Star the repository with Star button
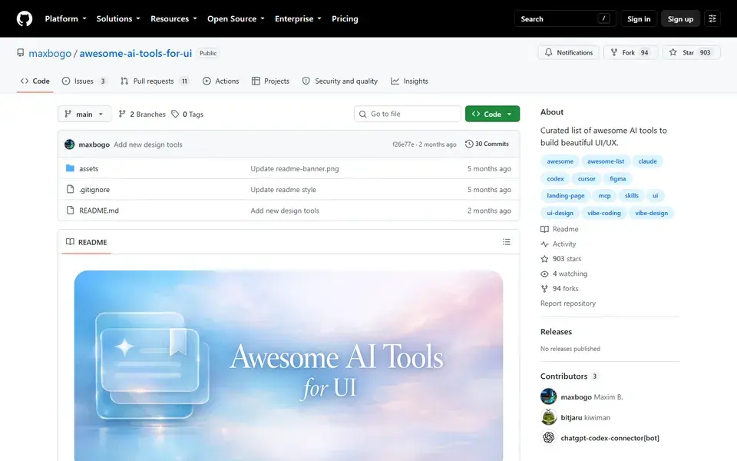Image resolution: width=737 pixels, height=461 pixels. click(x=691, y=53)
